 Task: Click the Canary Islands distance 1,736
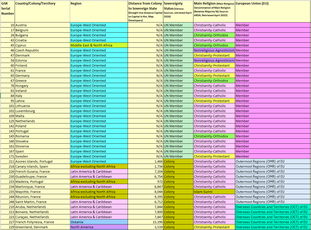tap(145, 166)
